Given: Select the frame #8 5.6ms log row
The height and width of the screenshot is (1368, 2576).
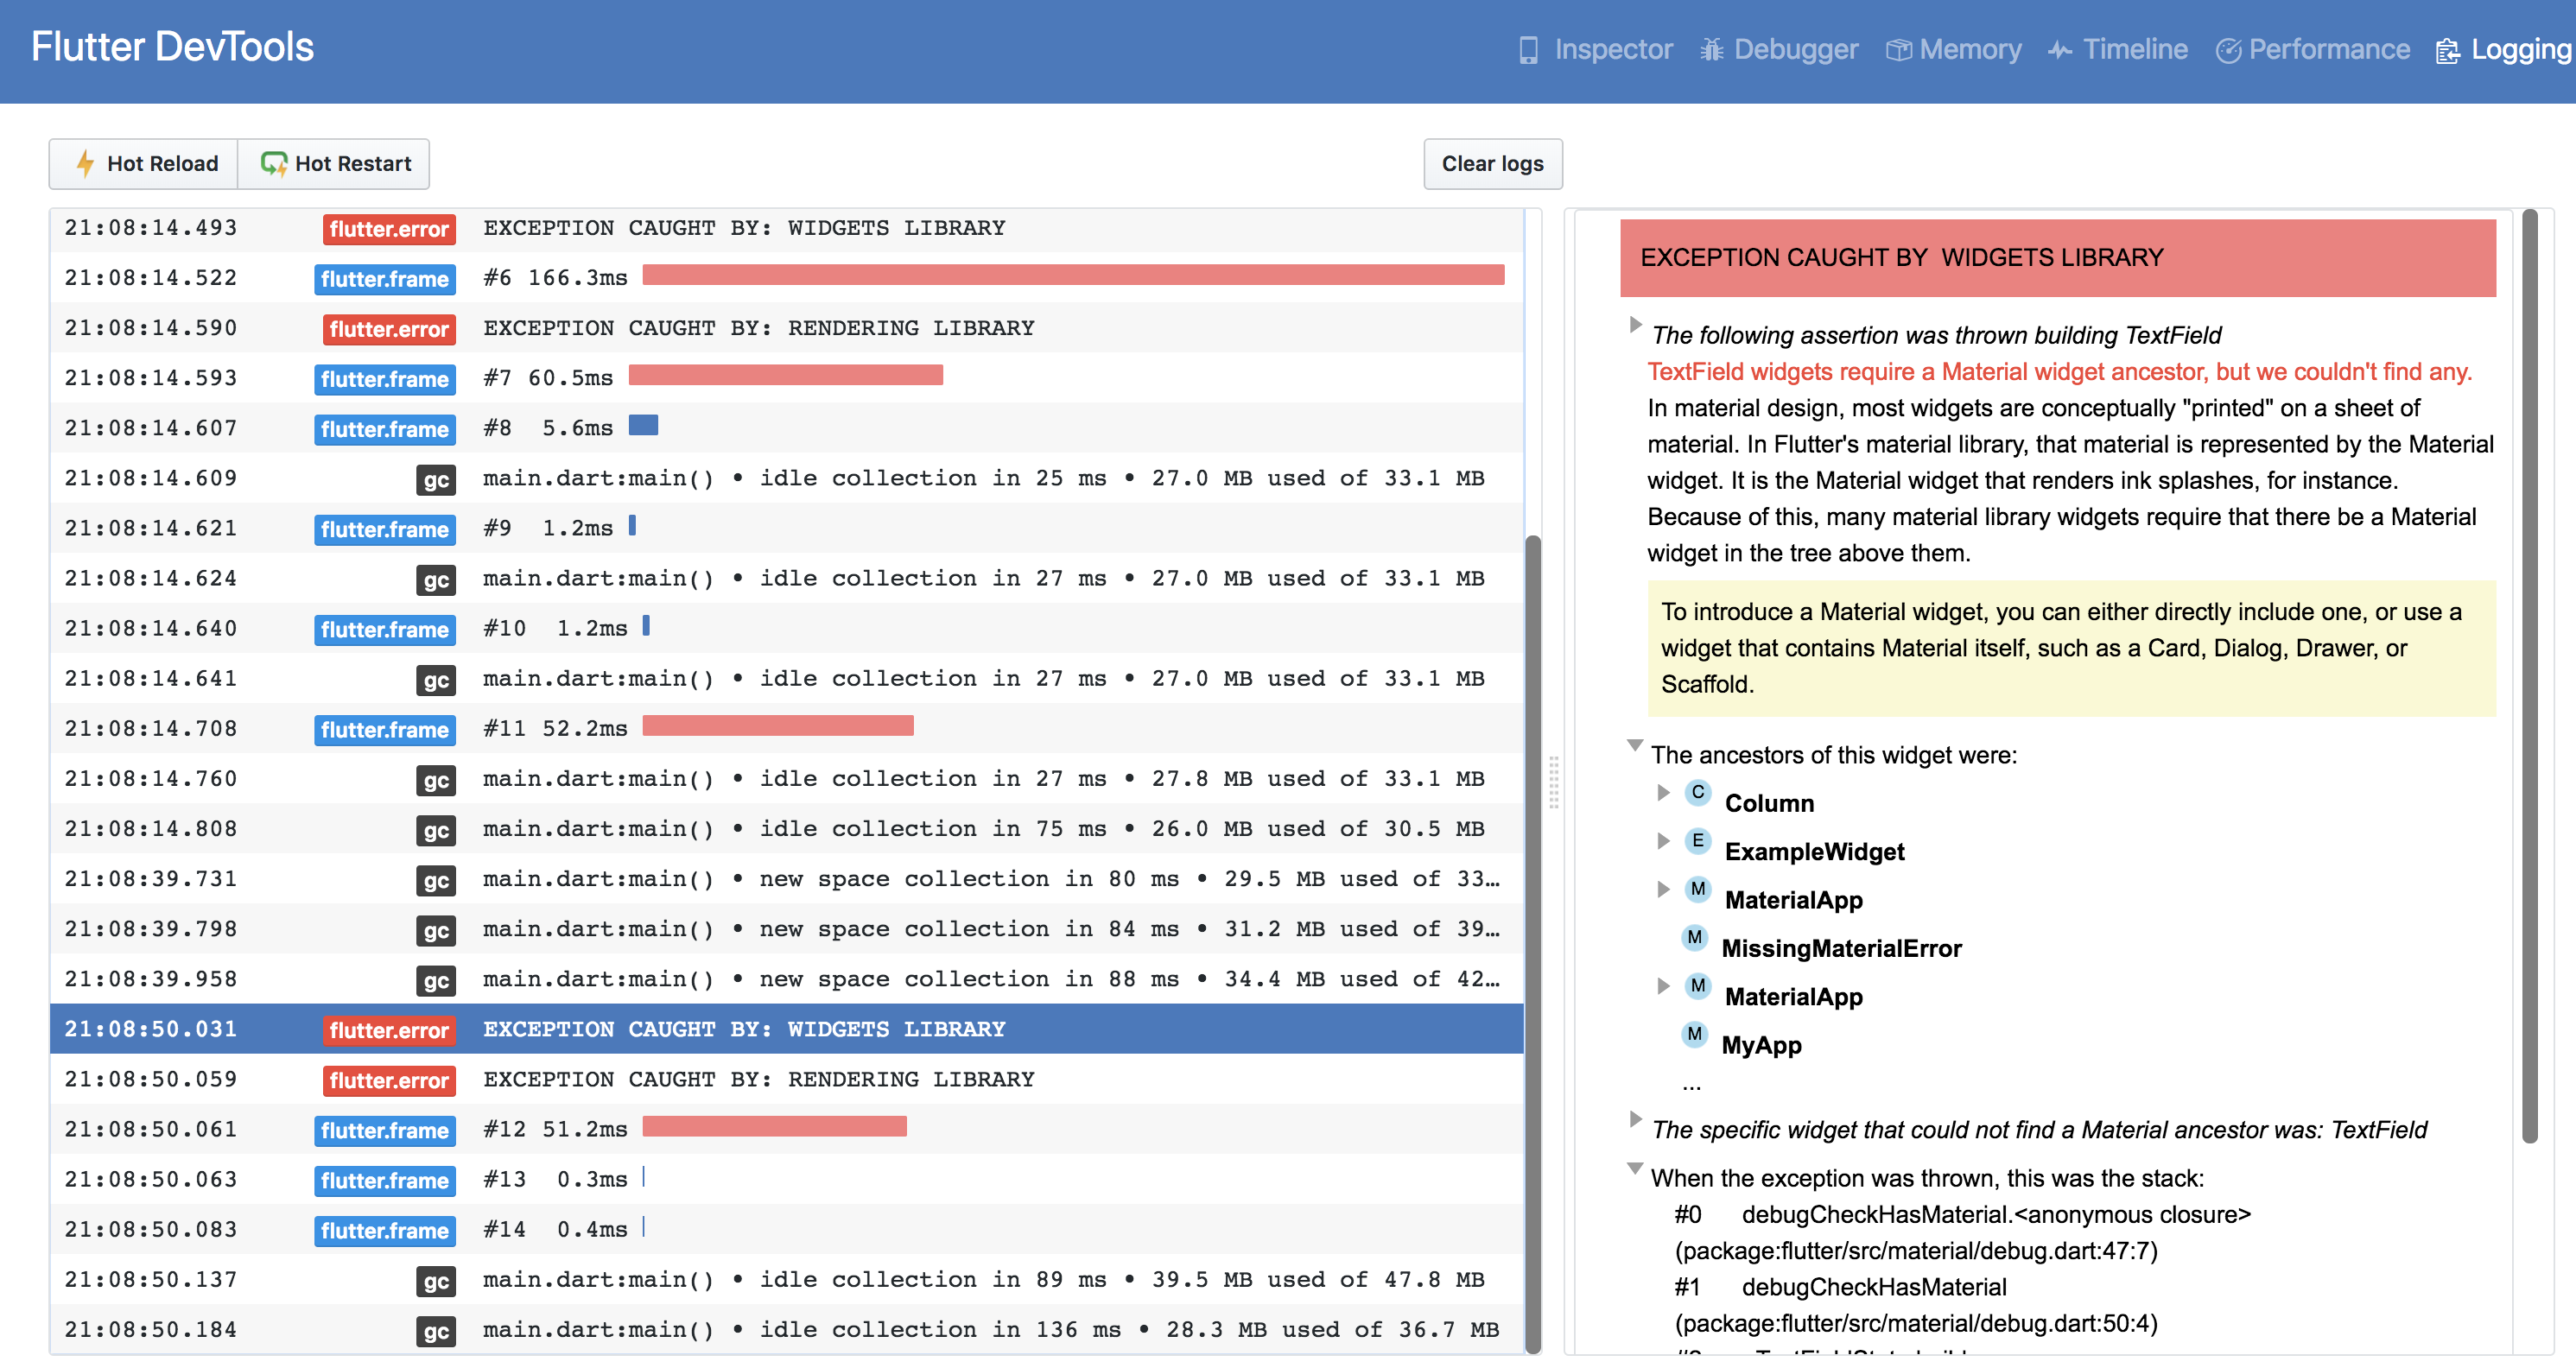Looking at the screenshot, I should click(786, 428).
